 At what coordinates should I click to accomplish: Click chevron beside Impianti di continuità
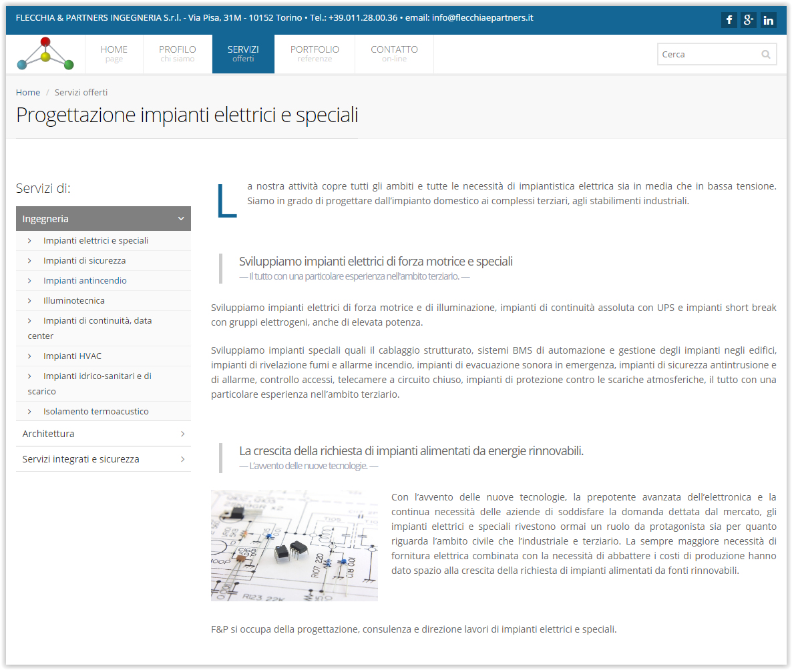click(29, 321)
